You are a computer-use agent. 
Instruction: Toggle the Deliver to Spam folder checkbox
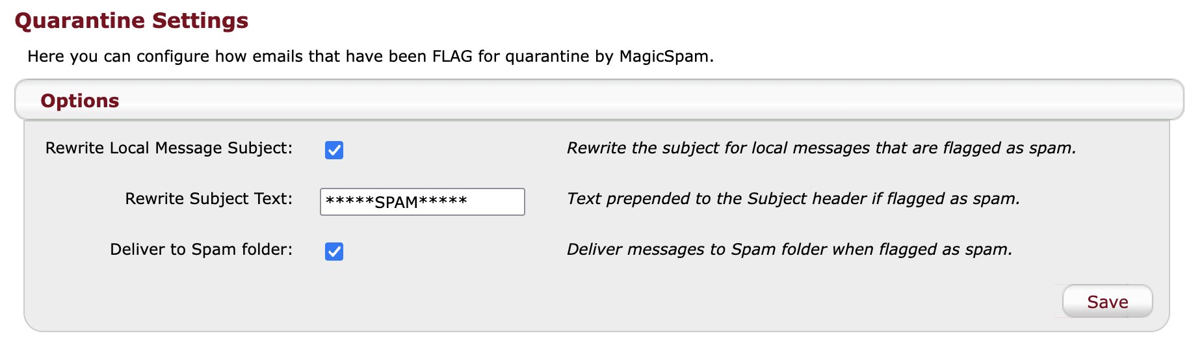click(x=334, y=252)
